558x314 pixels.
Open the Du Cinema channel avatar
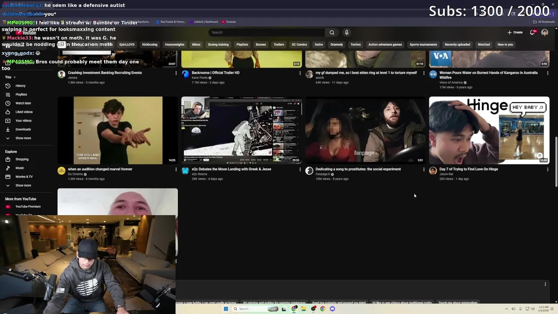(61, 171)
